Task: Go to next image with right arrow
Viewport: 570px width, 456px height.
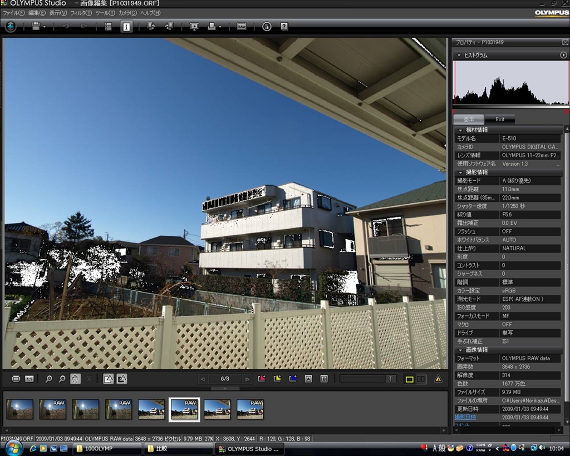Action: [248, 379]
